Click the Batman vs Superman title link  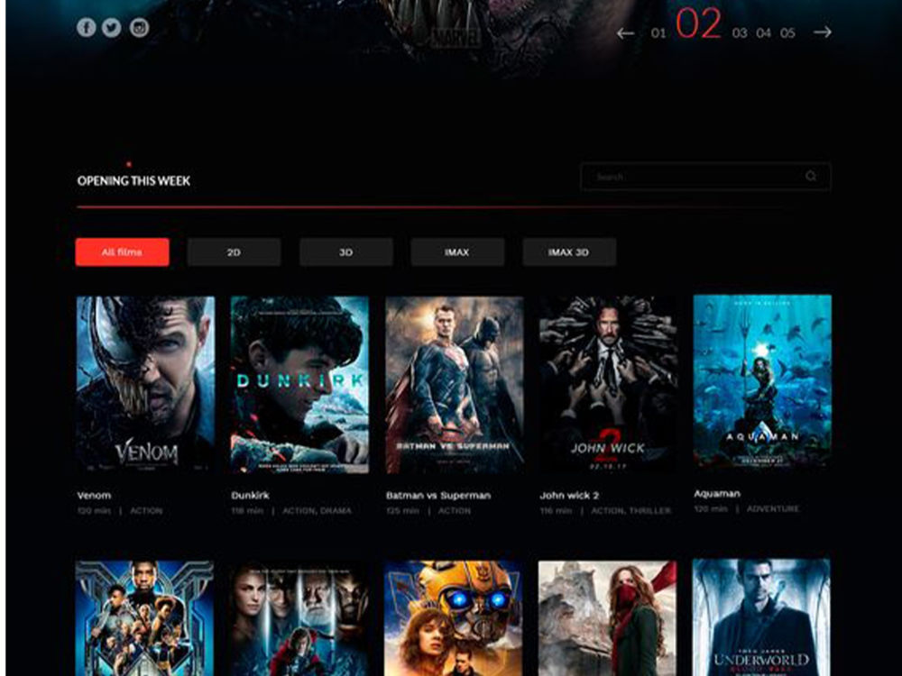(x=438, y=496)
